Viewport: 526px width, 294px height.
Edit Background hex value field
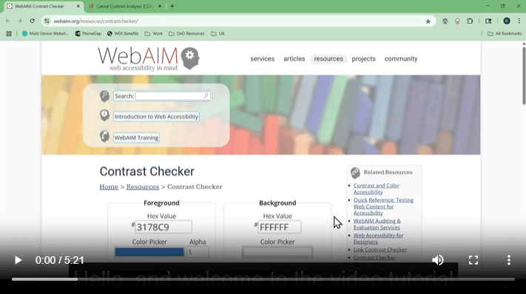point(280,227)
